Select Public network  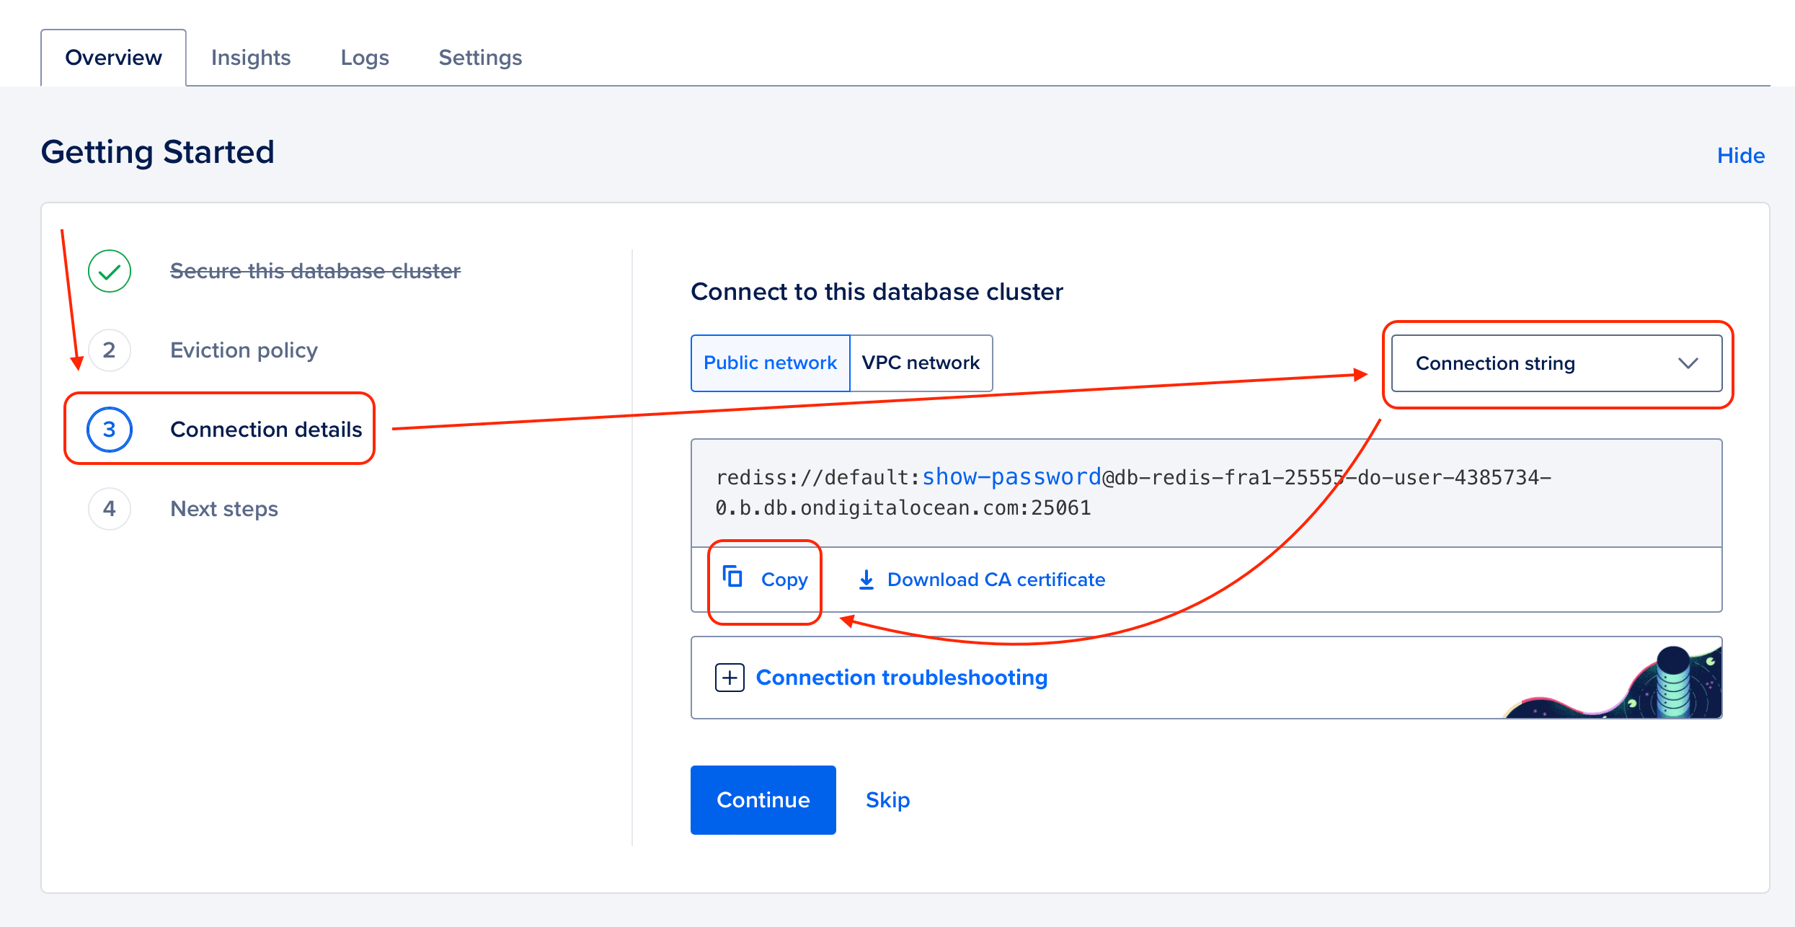[x=770, y=363]
